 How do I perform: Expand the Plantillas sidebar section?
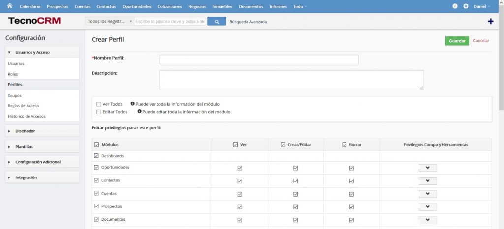coord(42,146)
